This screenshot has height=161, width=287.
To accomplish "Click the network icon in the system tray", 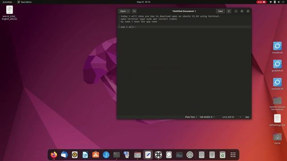I will tap(271, 2).
